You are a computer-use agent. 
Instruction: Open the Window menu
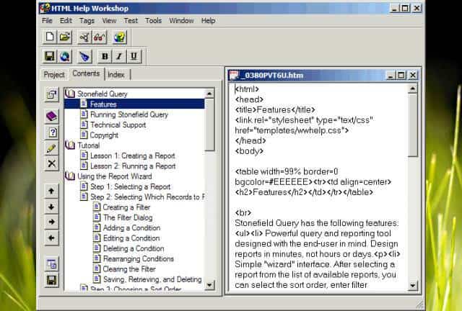[x=181, y=21]
